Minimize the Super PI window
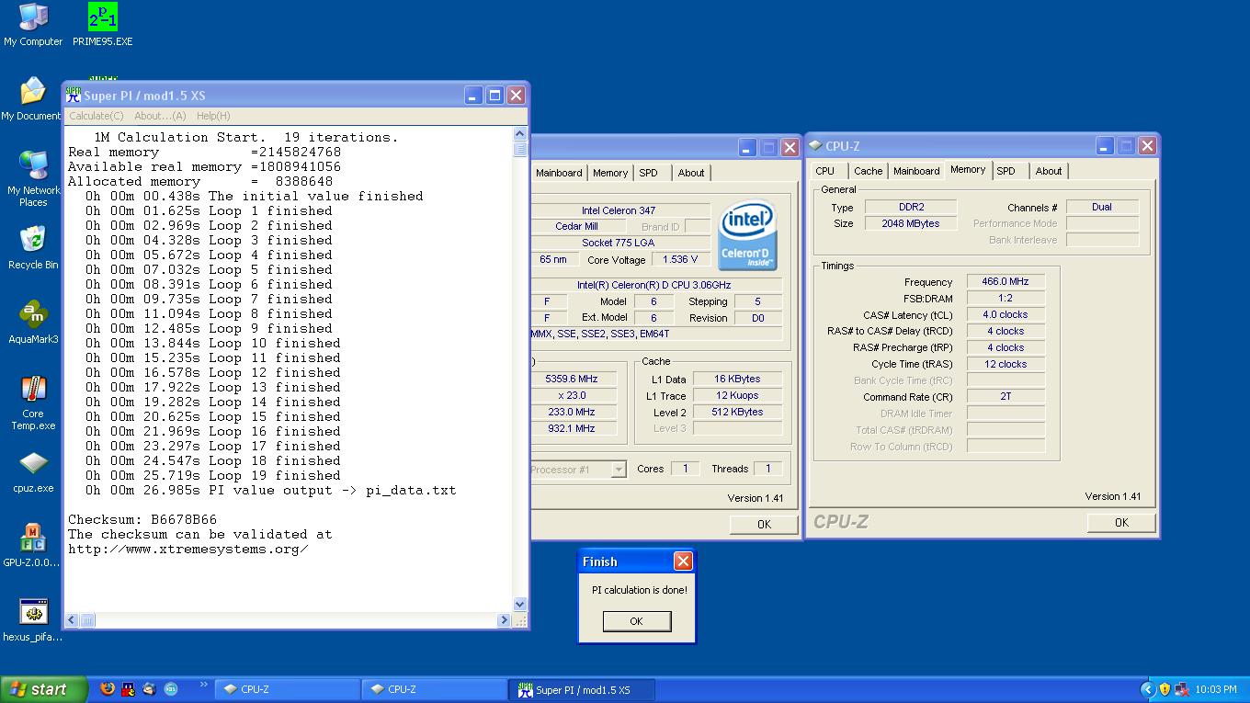 (472, 95)
